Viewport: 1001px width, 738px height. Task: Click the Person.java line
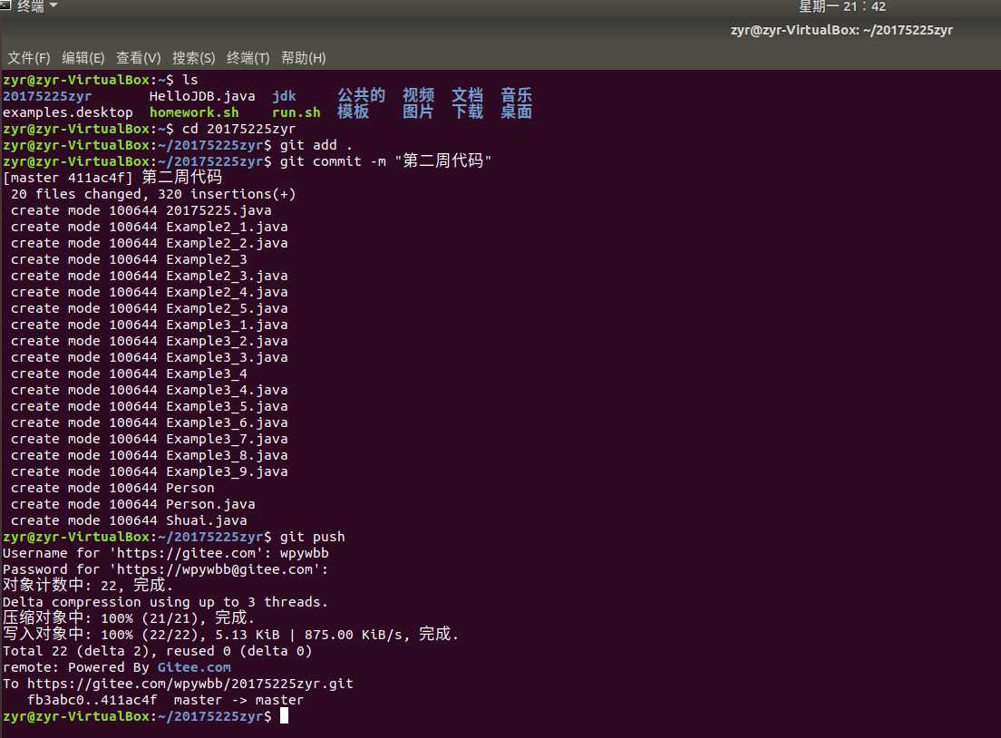pyautogui.click(x=132, y=504)
